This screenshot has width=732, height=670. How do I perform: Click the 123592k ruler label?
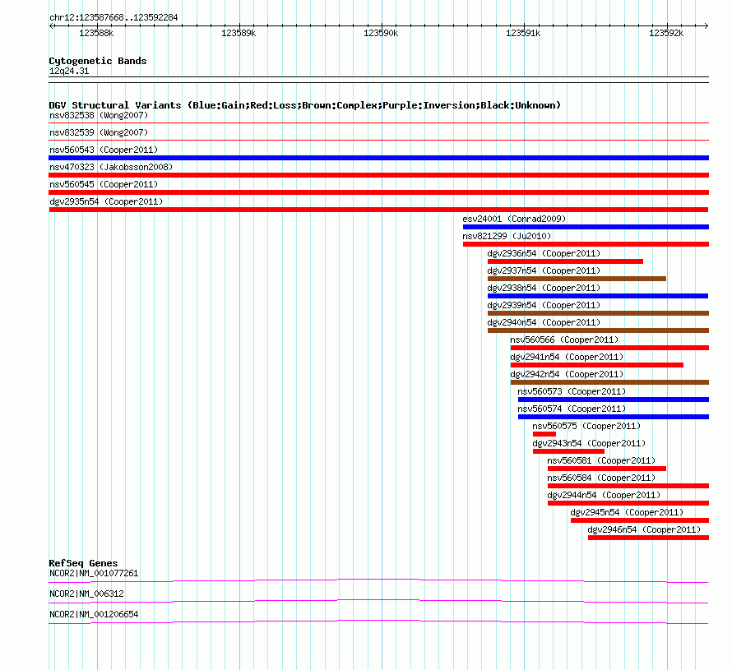coord(666,33)
